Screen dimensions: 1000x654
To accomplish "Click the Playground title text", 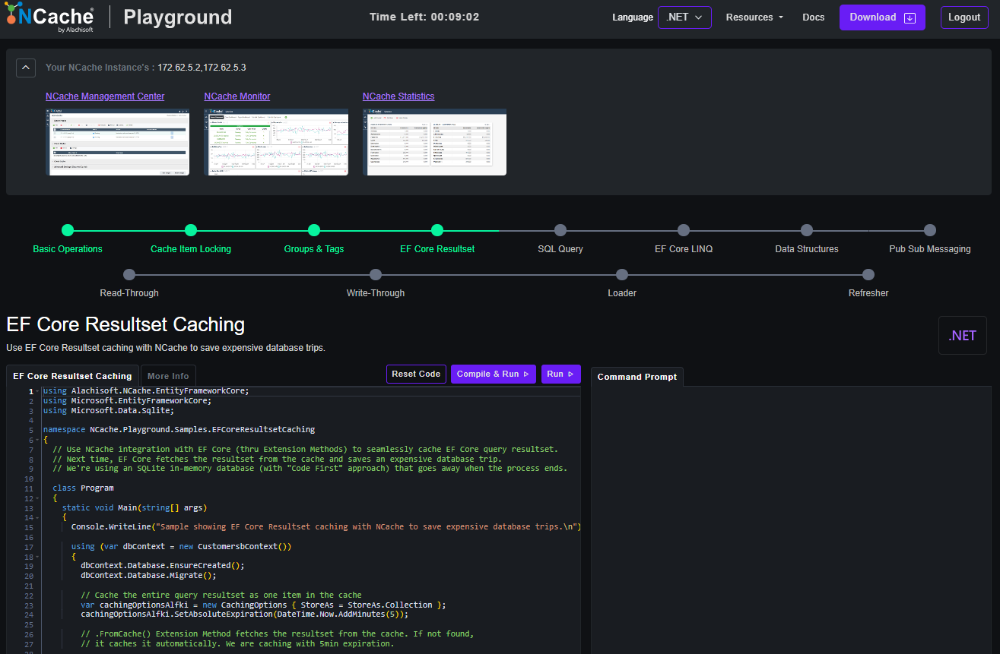I will (x=178, y=17).
